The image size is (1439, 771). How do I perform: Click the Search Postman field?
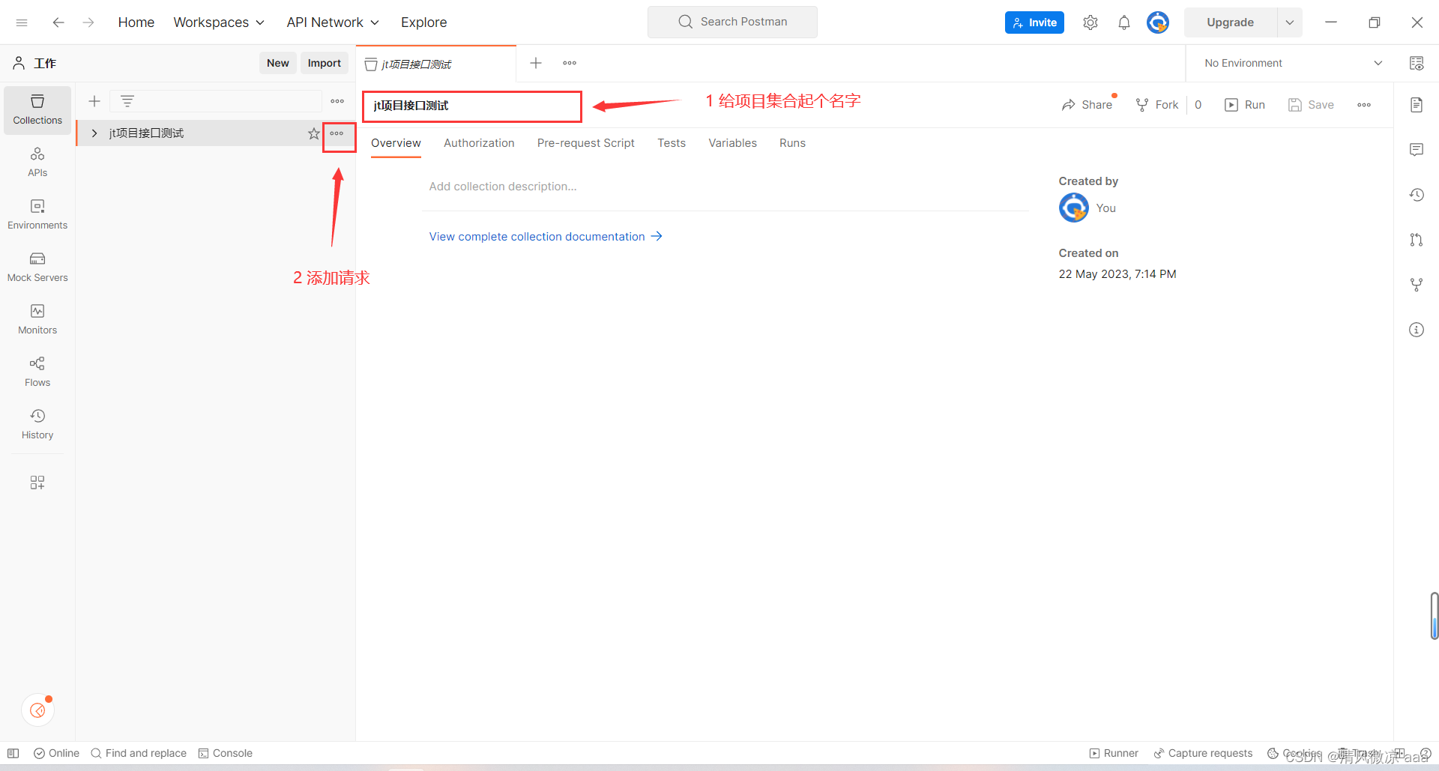click(732, 22)
